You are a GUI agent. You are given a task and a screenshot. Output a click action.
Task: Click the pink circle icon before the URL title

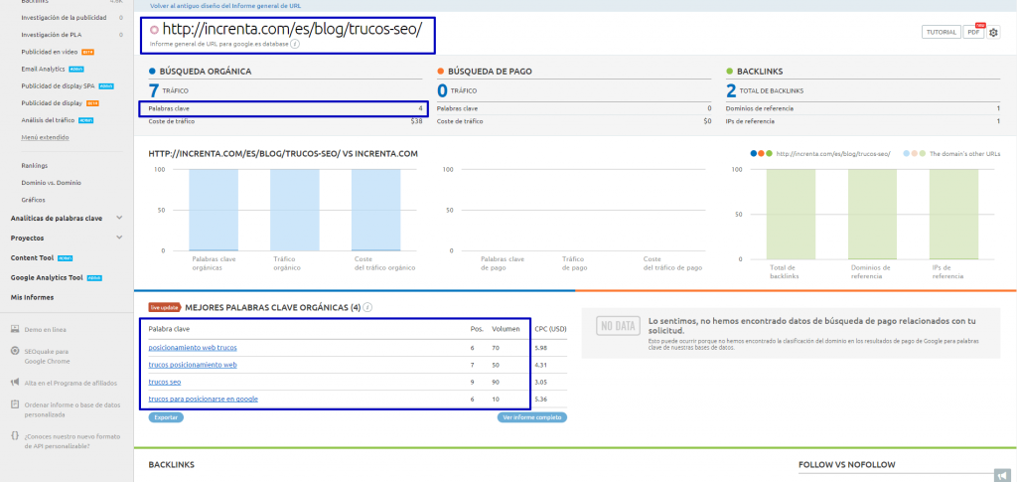[x=154, y=29]
